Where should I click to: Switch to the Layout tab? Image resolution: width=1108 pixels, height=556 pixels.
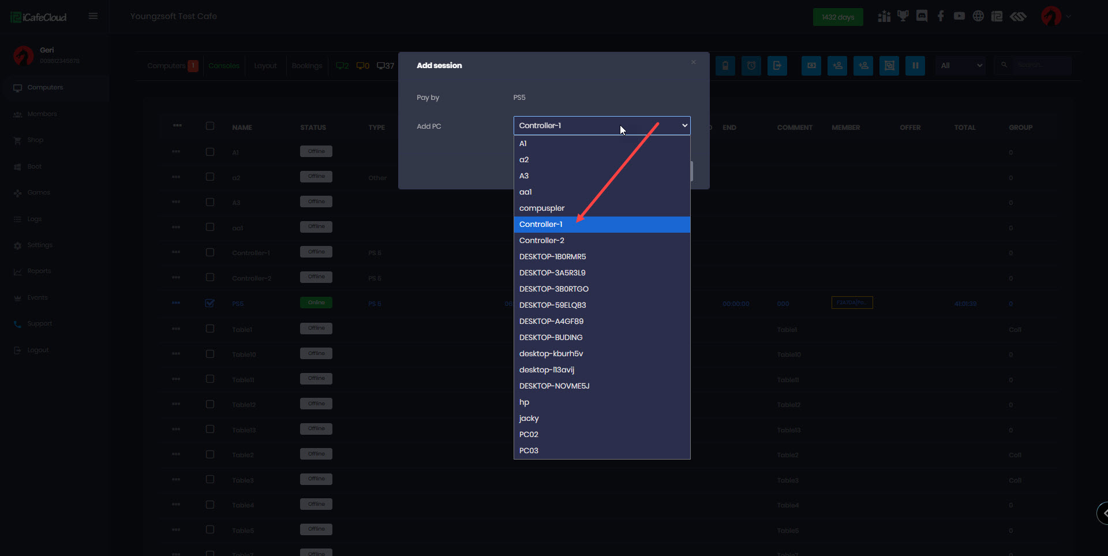point(265,66)
